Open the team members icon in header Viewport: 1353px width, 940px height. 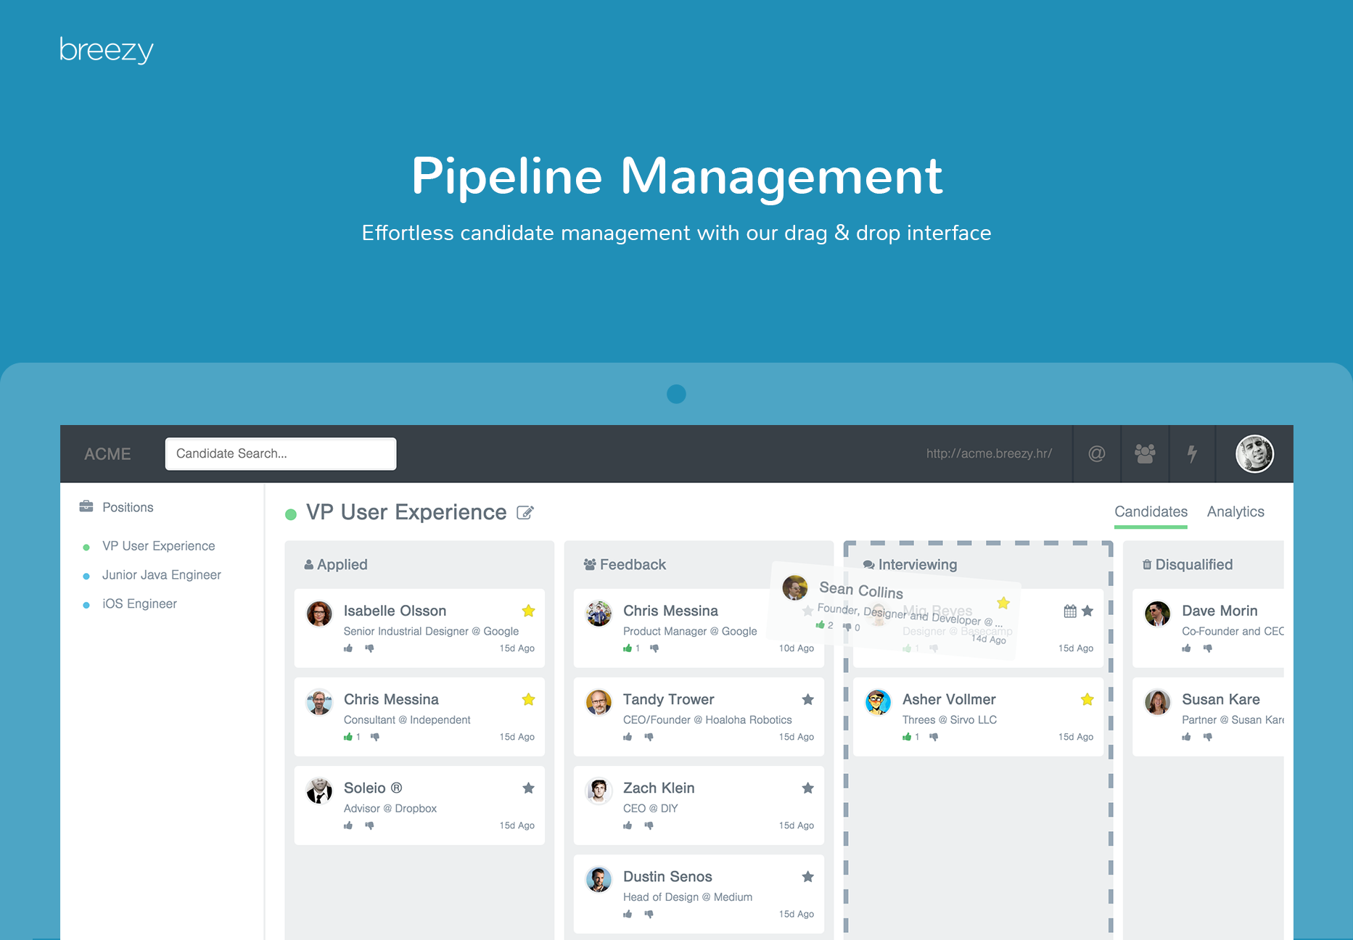pos(1145,454)
